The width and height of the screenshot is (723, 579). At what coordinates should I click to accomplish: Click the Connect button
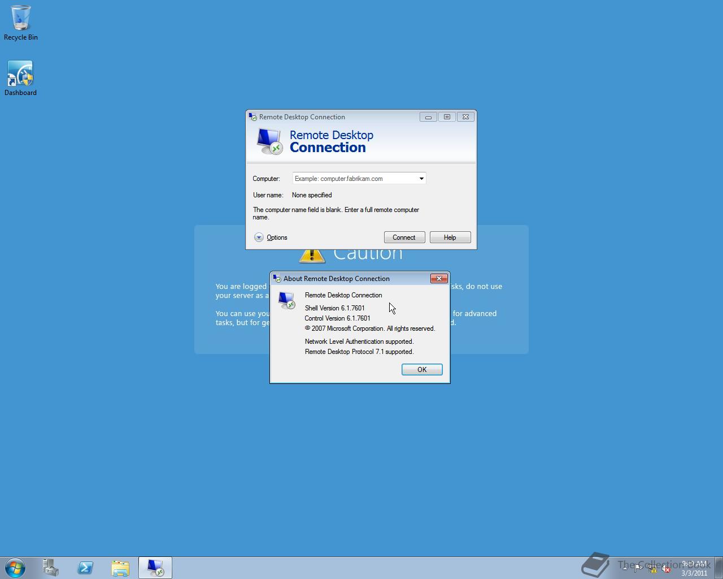tap(404, 237)
